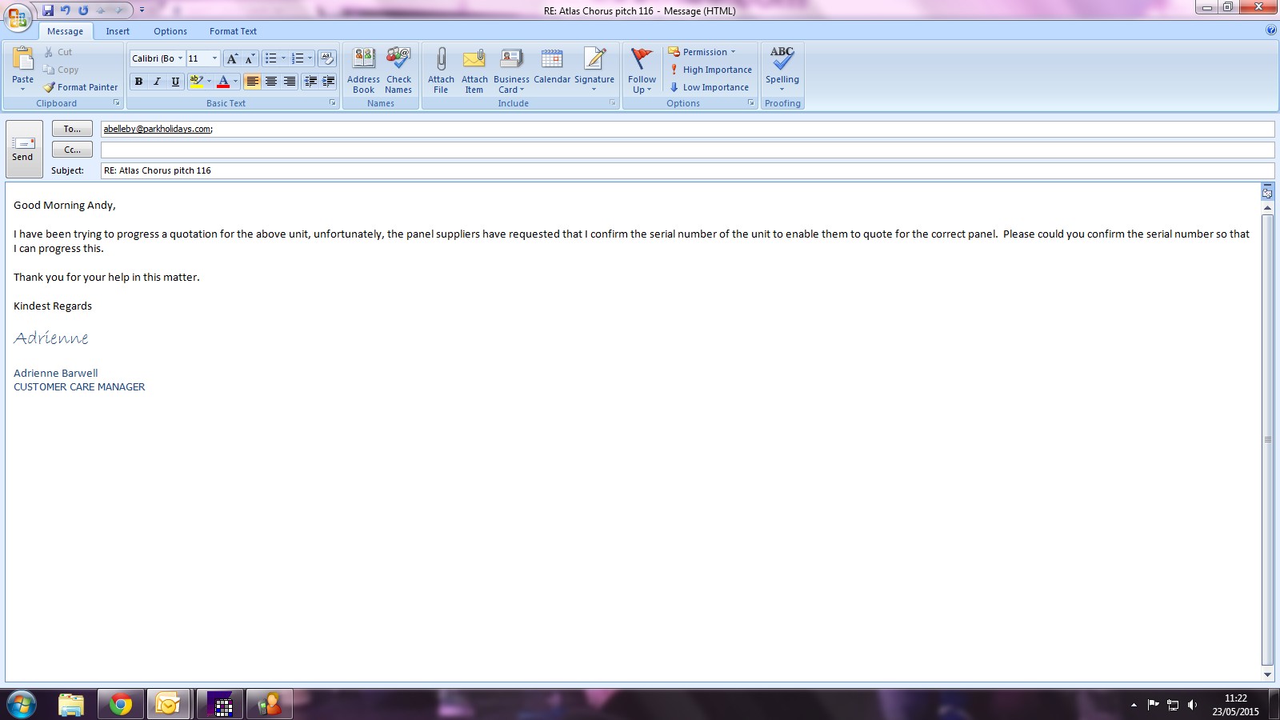
Task: Click the To field with abelleby address
Action: [x=687, y=129]
